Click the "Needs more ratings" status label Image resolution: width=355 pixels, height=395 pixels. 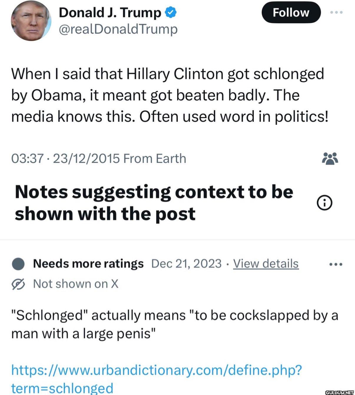tap(88, 263)
